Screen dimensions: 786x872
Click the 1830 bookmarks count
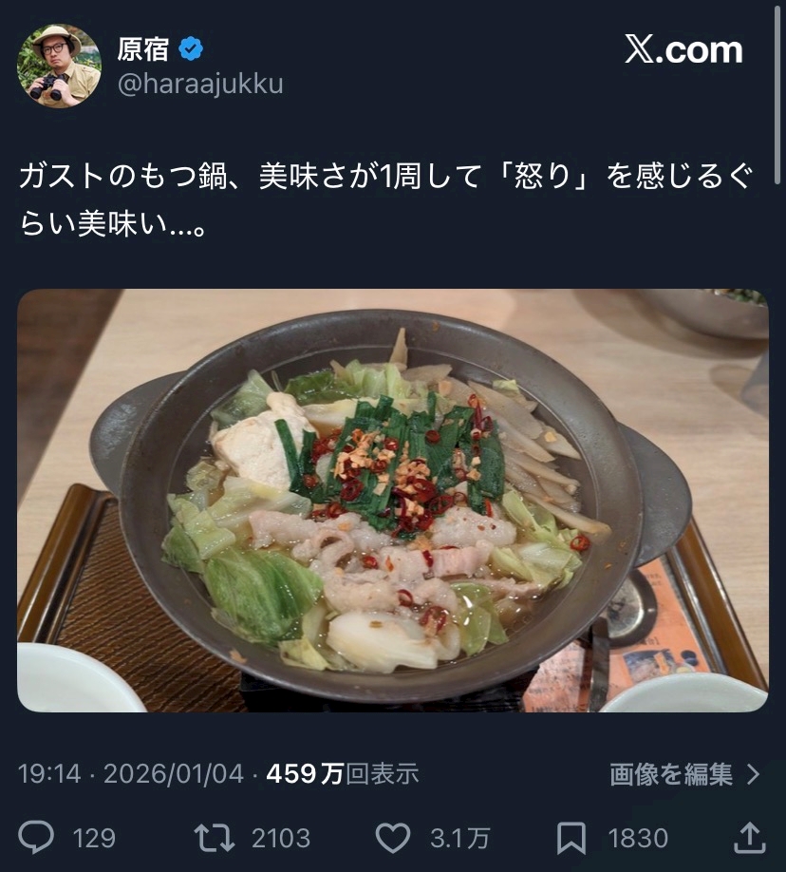[x=638, y=838]
